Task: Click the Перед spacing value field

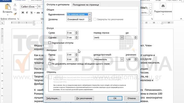Action: (71, 55)
